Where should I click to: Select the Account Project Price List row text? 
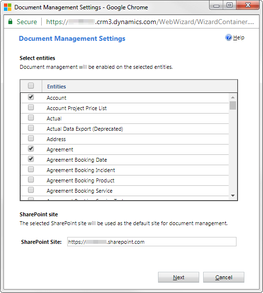tap(77, 108)
